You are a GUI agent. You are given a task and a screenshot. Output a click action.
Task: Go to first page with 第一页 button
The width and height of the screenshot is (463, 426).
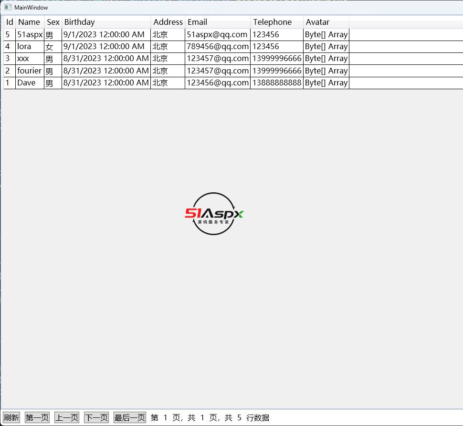37,417
